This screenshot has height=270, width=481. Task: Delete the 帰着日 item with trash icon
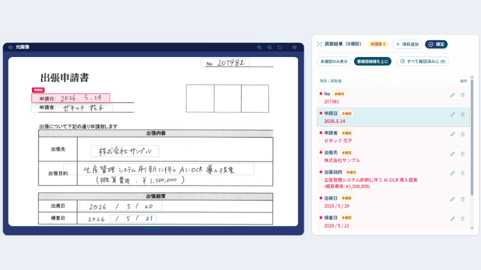click(462, 219)
